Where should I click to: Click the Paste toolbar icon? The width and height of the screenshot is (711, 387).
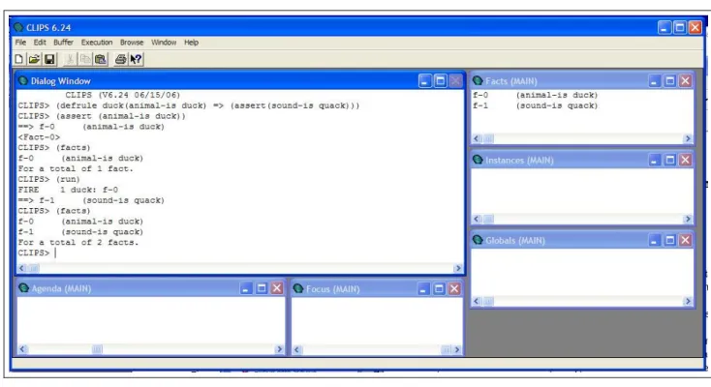[100, 59]
